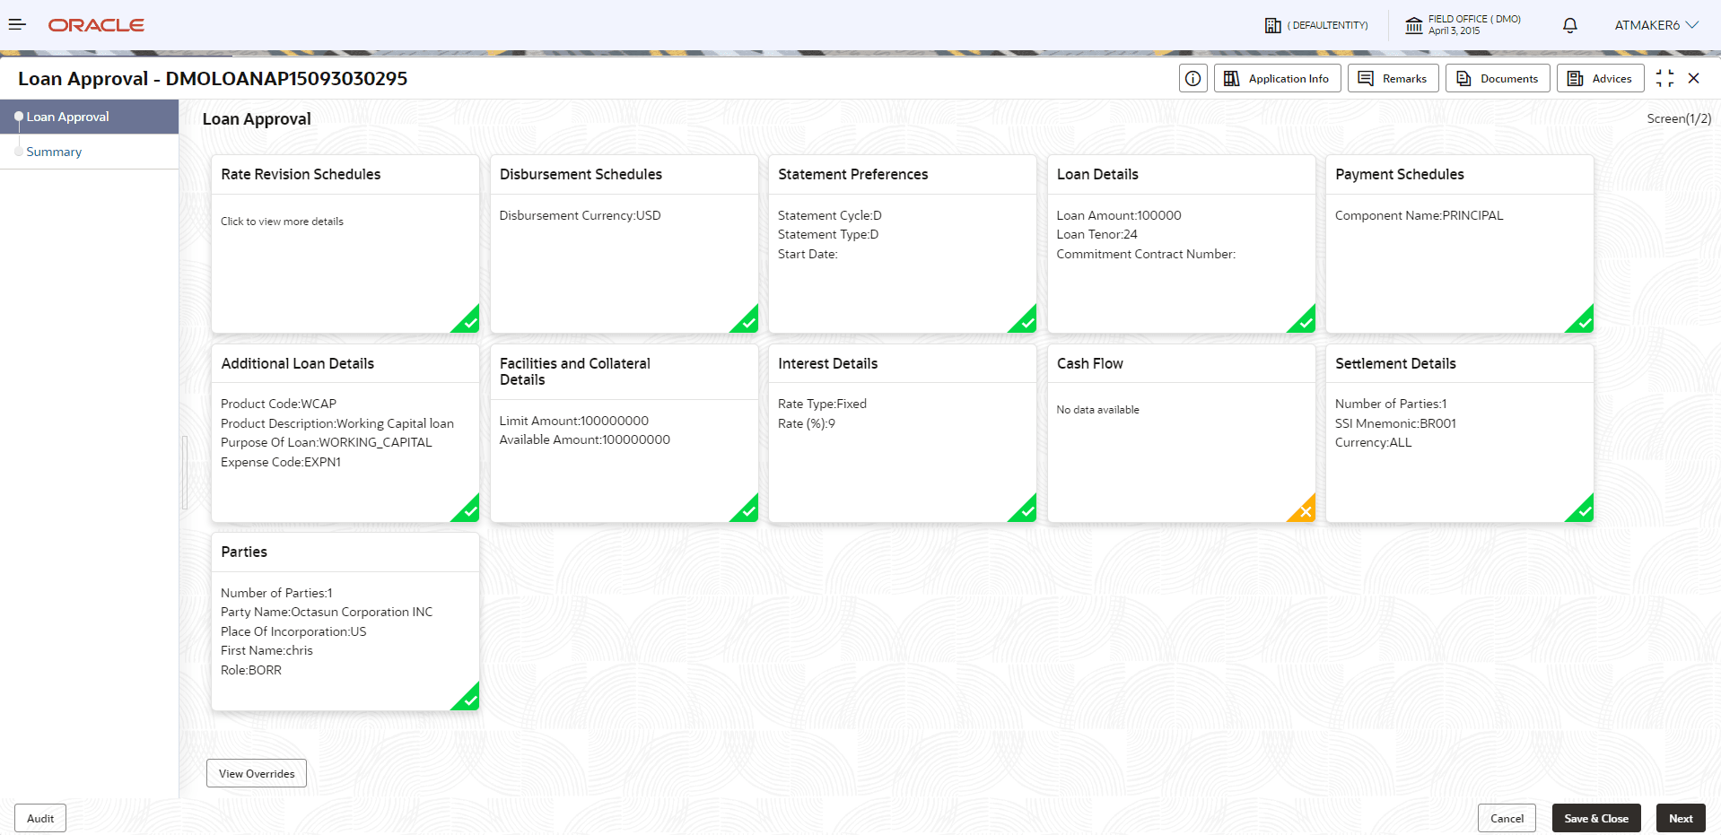The image size is (1721, 835).
Task: Expand the ATMAKER6 user menu
Action: click(1656, 25)
